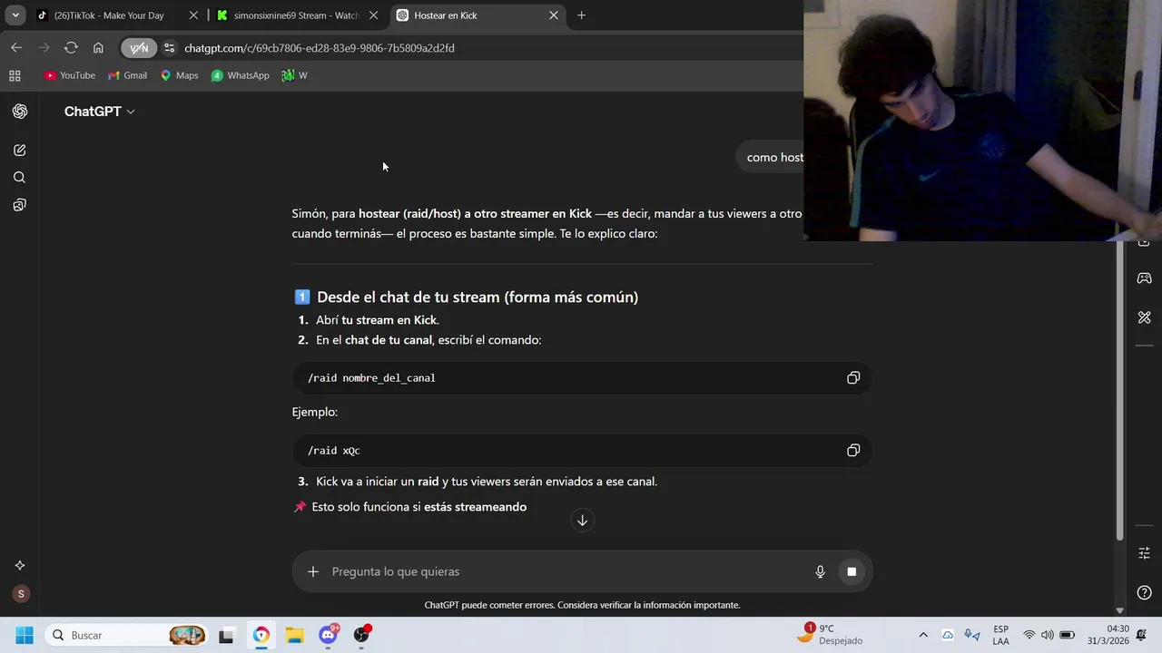The width and height of the screenshot is (1162, 653).
Task: Open the crossed tools icon in browser sidebar
Action: [1144, 317]
